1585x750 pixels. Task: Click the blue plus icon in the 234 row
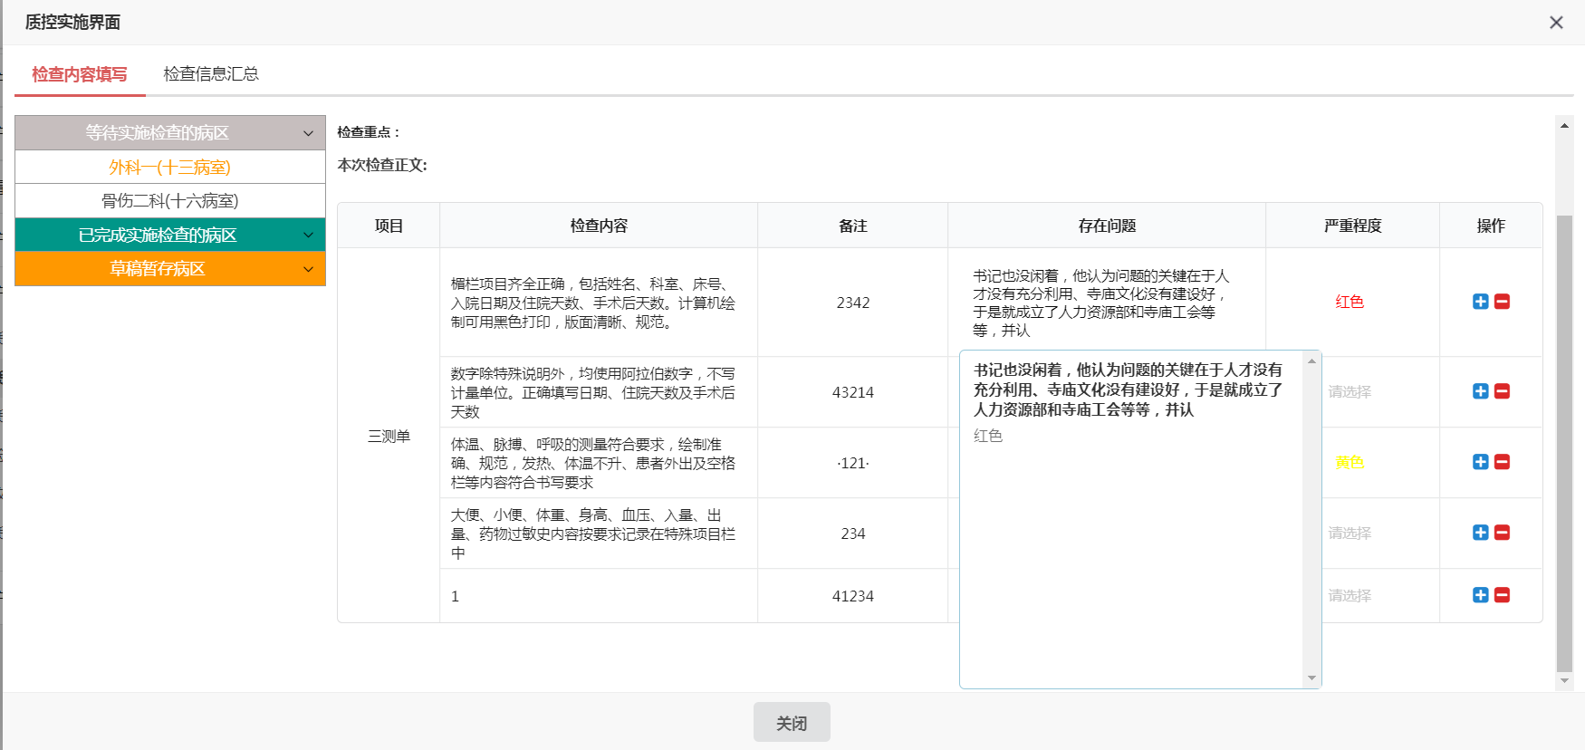1481,533
